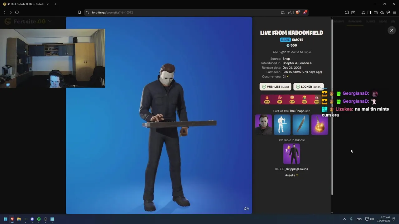Share this page icon

click(x=290, y=12)
